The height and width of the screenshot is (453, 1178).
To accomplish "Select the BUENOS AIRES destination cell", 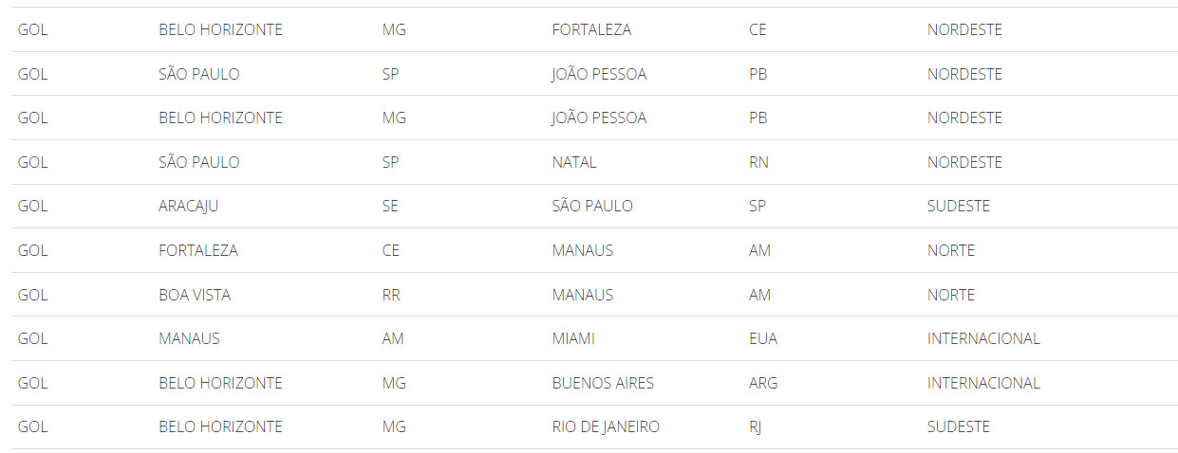I will click(x=603, y=383).
